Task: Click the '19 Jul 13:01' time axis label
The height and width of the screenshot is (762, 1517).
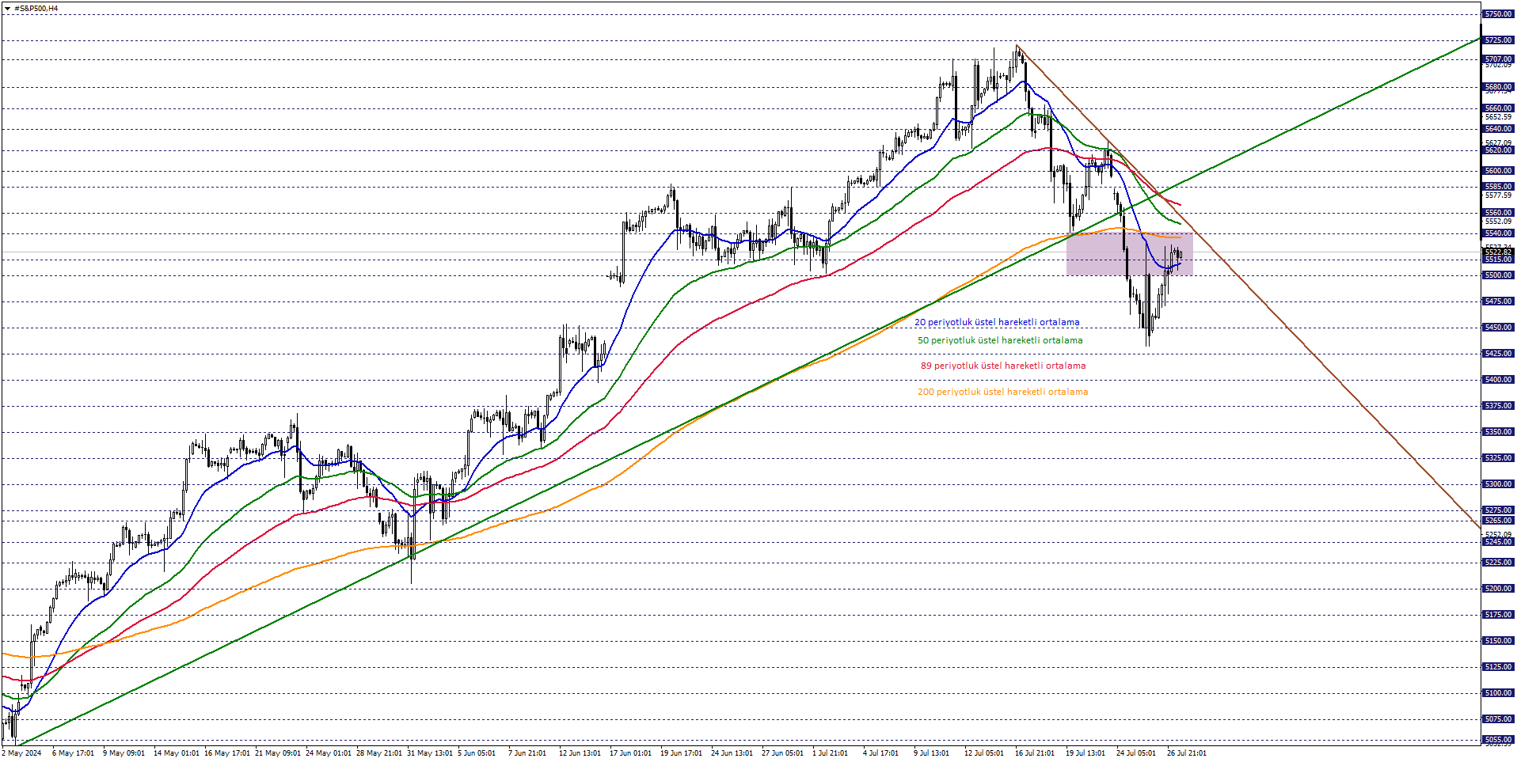Action: [x=1085, y=753]
